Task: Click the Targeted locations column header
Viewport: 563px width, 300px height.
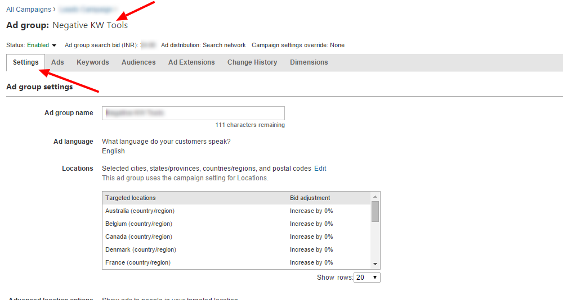Action: coord(131,198)
